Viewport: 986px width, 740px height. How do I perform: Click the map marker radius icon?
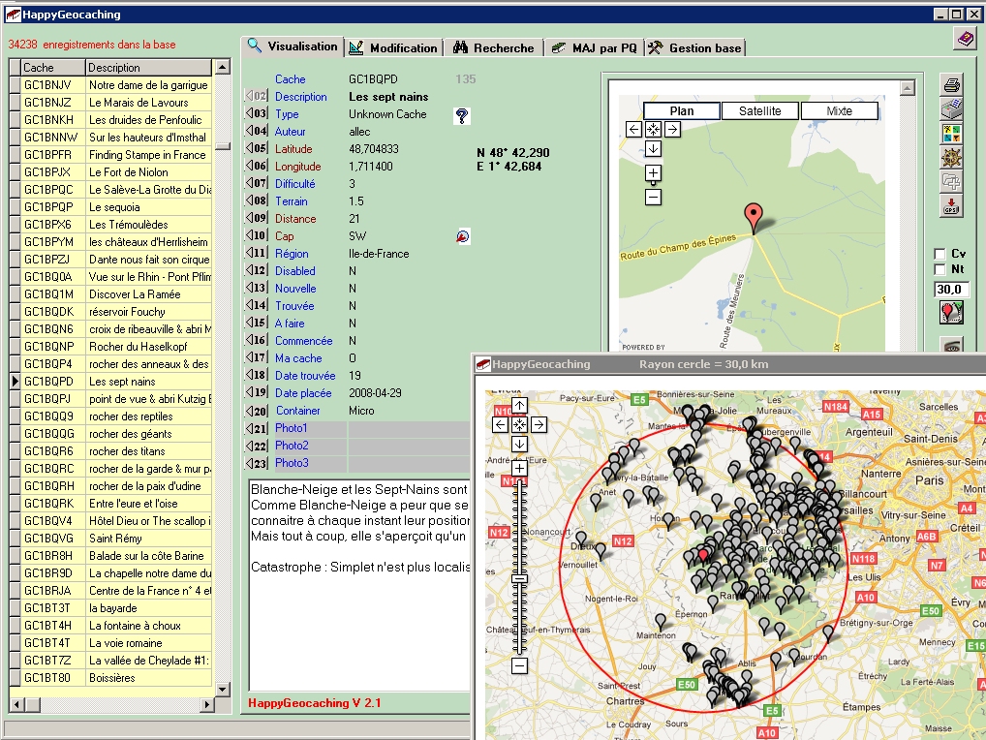pyautogui.click(x=951, y=313)
